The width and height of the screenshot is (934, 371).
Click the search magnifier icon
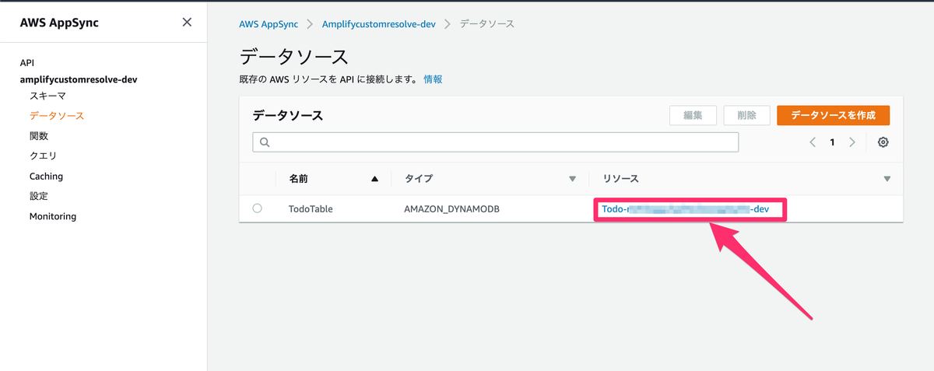[265, 142]
